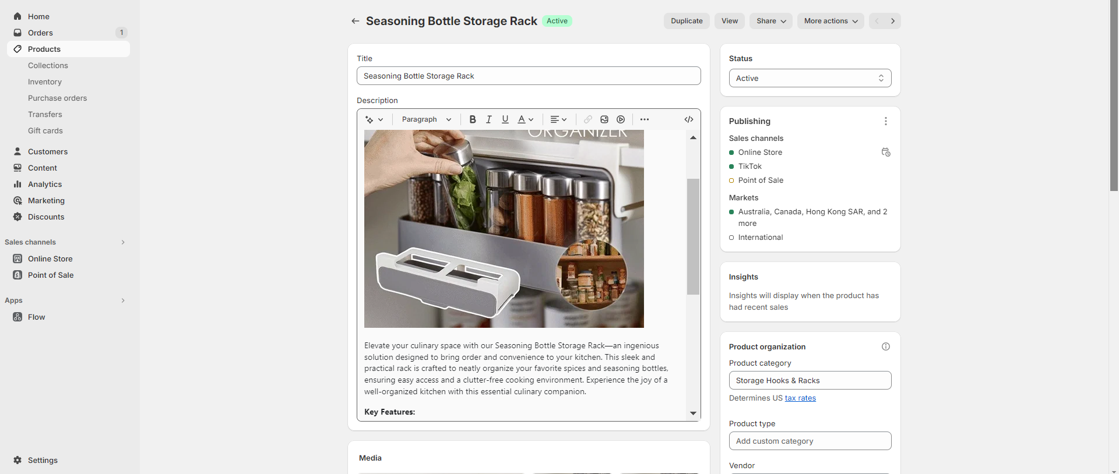Click the Online Store channel icon
The height and width of the screenshot is (474, 1119).
(x=17, y=259)
